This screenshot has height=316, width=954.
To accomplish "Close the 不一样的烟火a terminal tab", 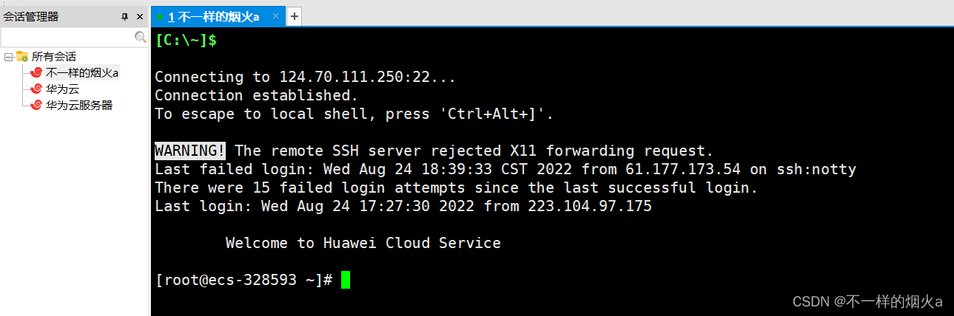I will click(x=275, y=16).
